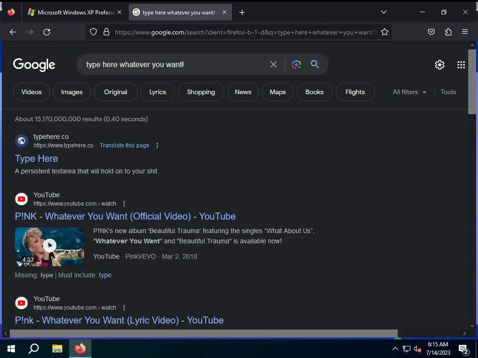This screenshot has width=478, height=358.
Task: Open P!NK Whatever You Want Official Video link
Action: (125, 216)
